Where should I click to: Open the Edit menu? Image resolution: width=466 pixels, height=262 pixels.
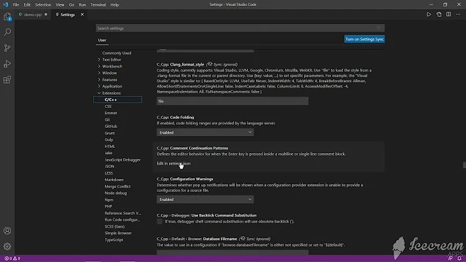(x=27, y=5)
